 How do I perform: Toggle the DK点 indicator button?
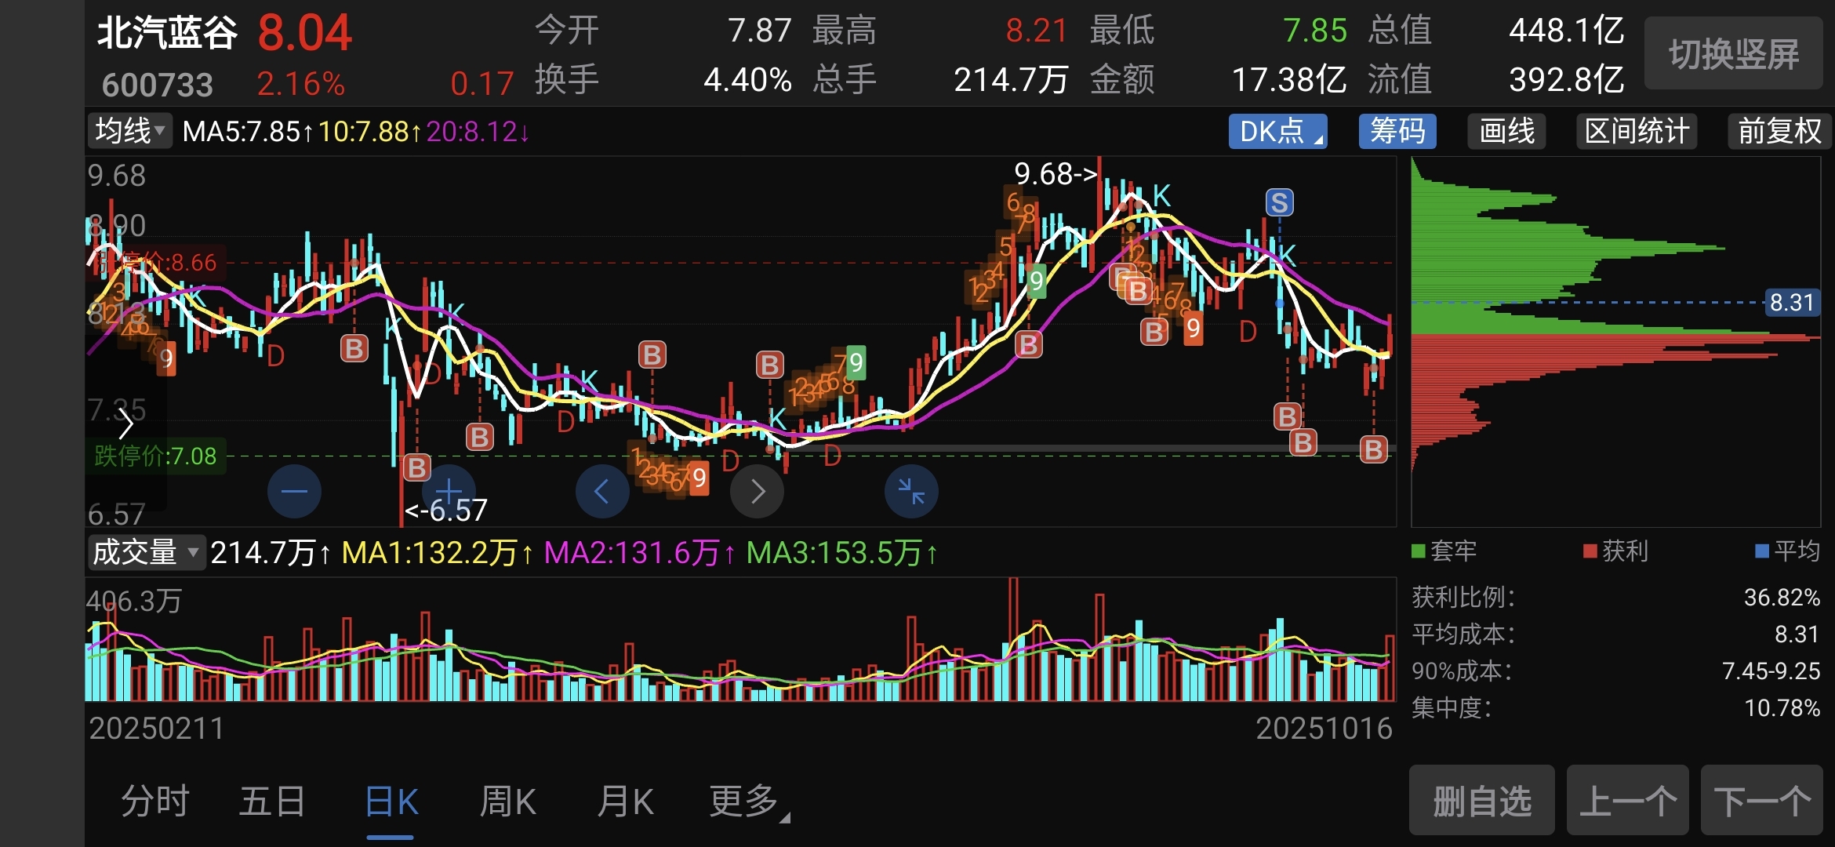[x=1277, y=131]
